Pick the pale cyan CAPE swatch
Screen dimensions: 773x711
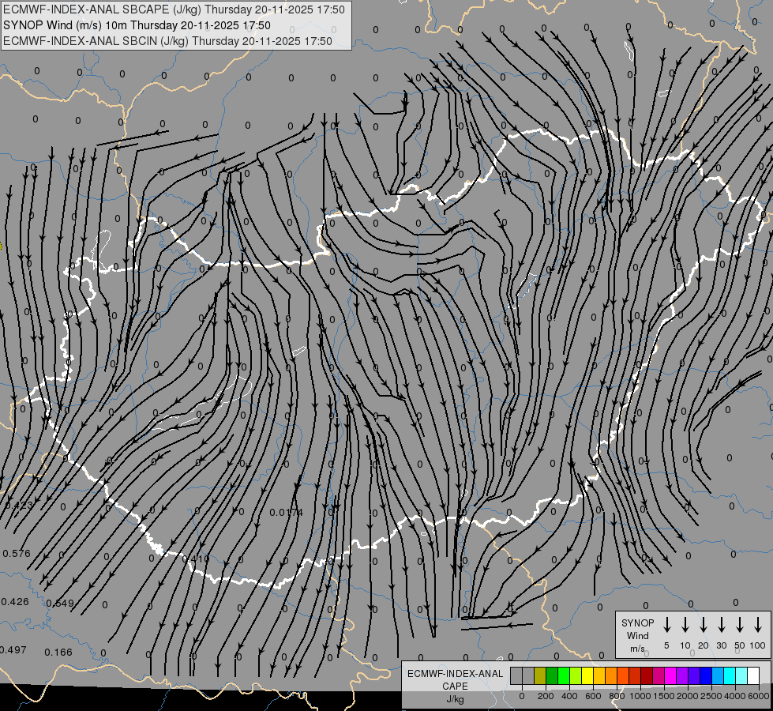click(742, 675)
